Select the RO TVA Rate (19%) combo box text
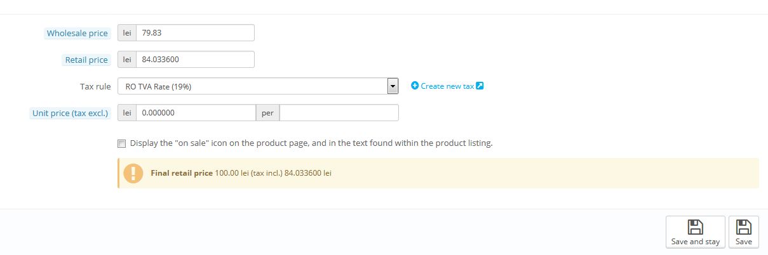768x255 pixels. click(253, 86)
